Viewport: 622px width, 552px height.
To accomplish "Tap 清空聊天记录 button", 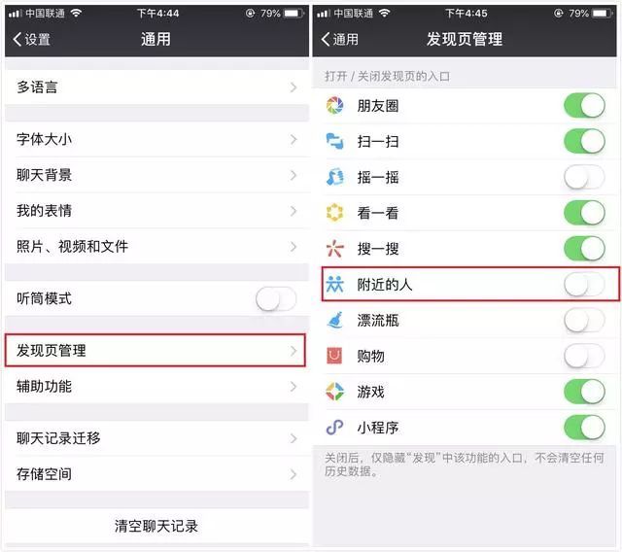I will [x=156, y=526].
